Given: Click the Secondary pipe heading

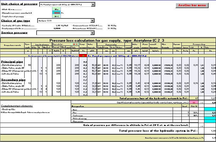Looking at the screenshot, I should point(13,80).
